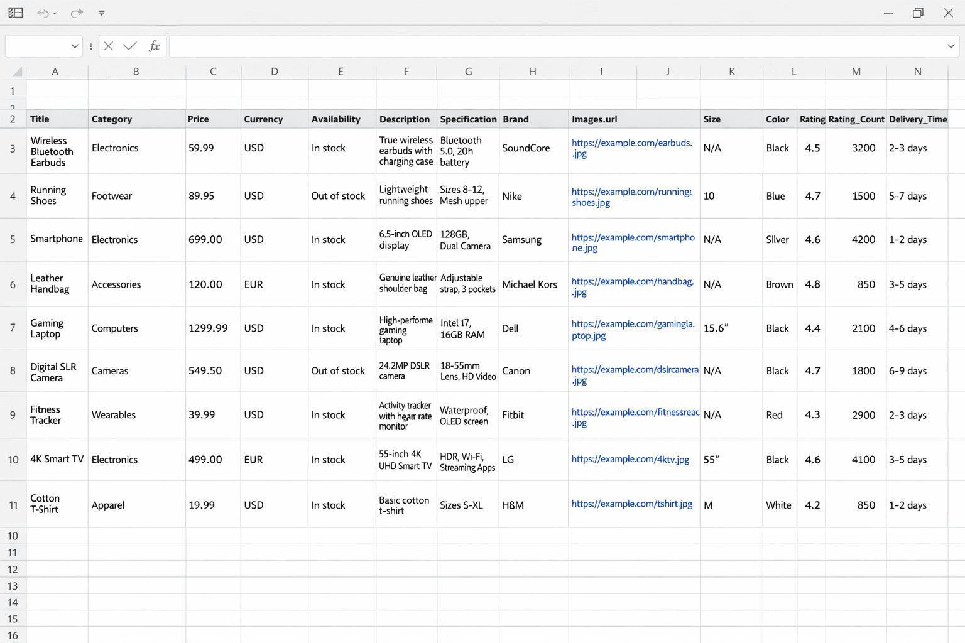
Task: Select the 'Apparel' category cell
Action: 137,505
